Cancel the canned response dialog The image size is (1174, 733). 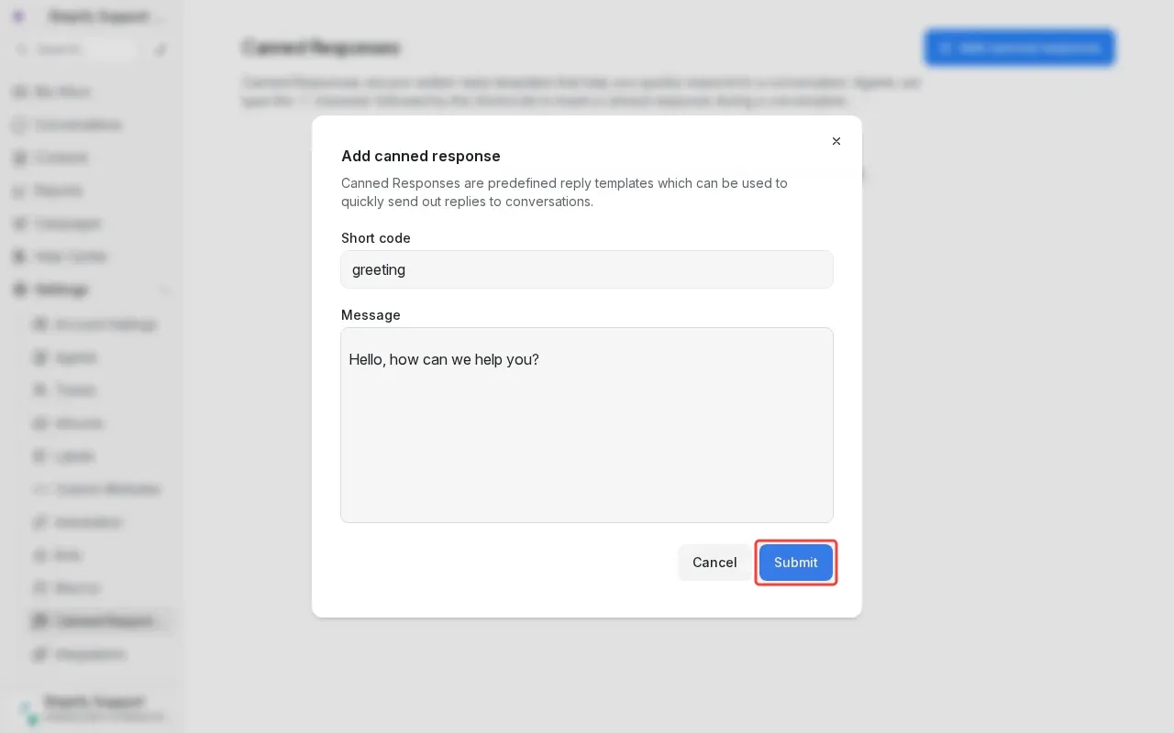click(x=714, y=563)
